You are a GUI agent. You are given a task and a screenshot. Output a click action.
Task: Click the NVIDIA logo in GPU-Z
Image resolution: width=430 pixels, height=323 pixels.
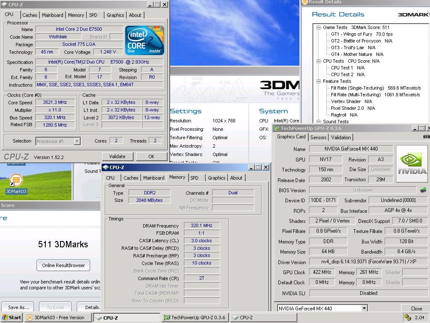[412, 164]
